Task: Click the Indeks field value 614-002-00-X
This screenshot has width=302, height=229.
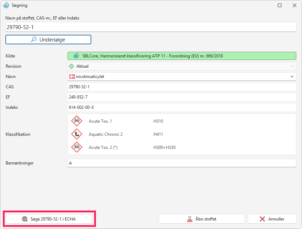Action: [182, 107]
